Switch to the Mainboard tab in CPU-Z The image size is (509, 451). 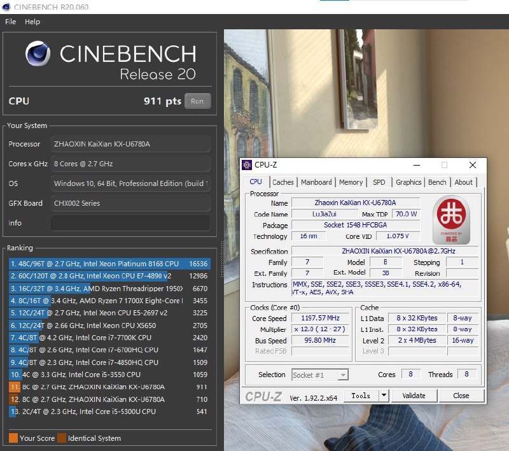pos(316,182)
